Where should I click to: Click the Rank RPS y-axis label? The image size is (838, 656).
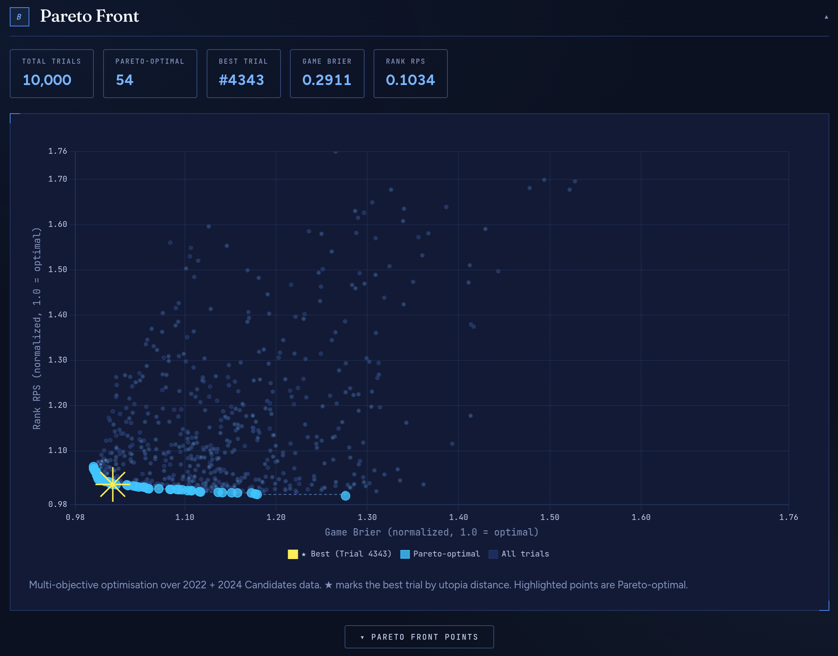(37, 329)
